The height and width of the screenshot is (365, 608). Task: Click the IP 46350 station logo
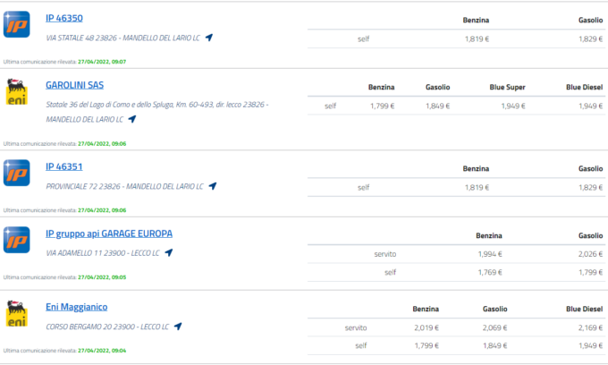click(x=17, y=26)
